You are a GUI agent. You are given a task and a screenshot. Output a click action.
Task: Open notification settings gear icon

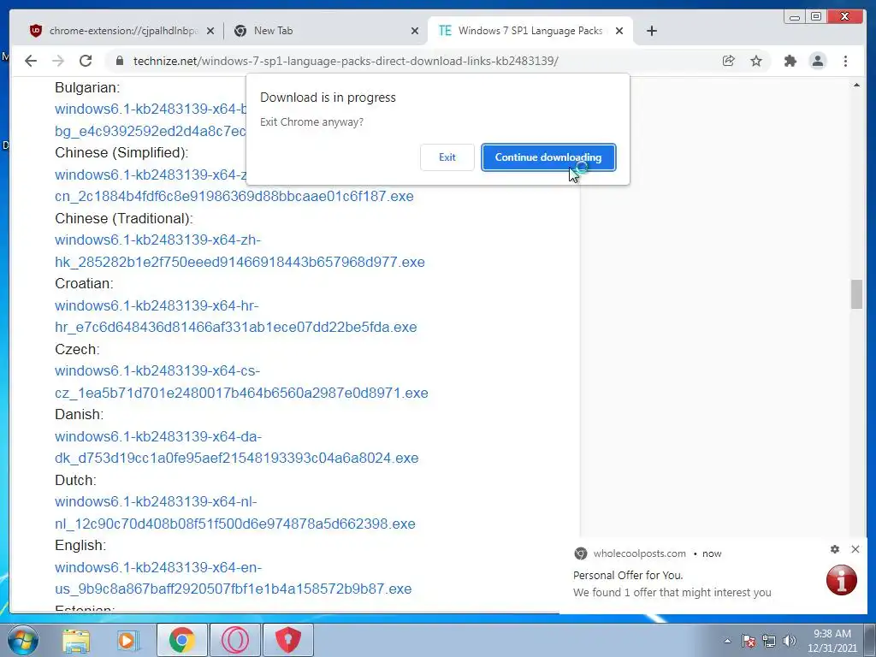(835, 549)
